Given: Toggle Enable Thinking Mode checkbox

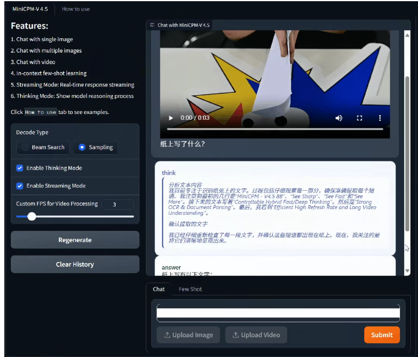Looking at the screenshot, I should point(20,168).
